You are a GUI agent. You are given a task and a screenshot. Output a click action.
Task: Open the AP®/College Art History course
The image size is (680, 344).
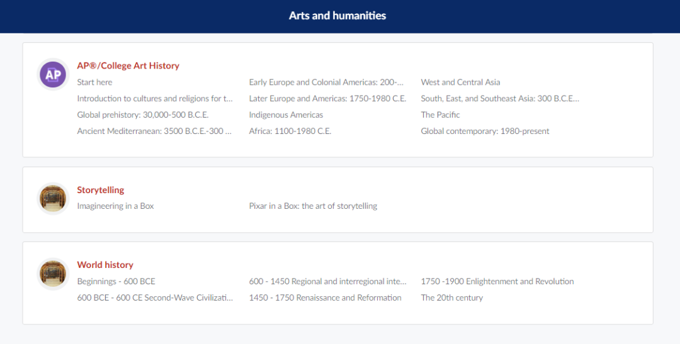click(128, 65)
